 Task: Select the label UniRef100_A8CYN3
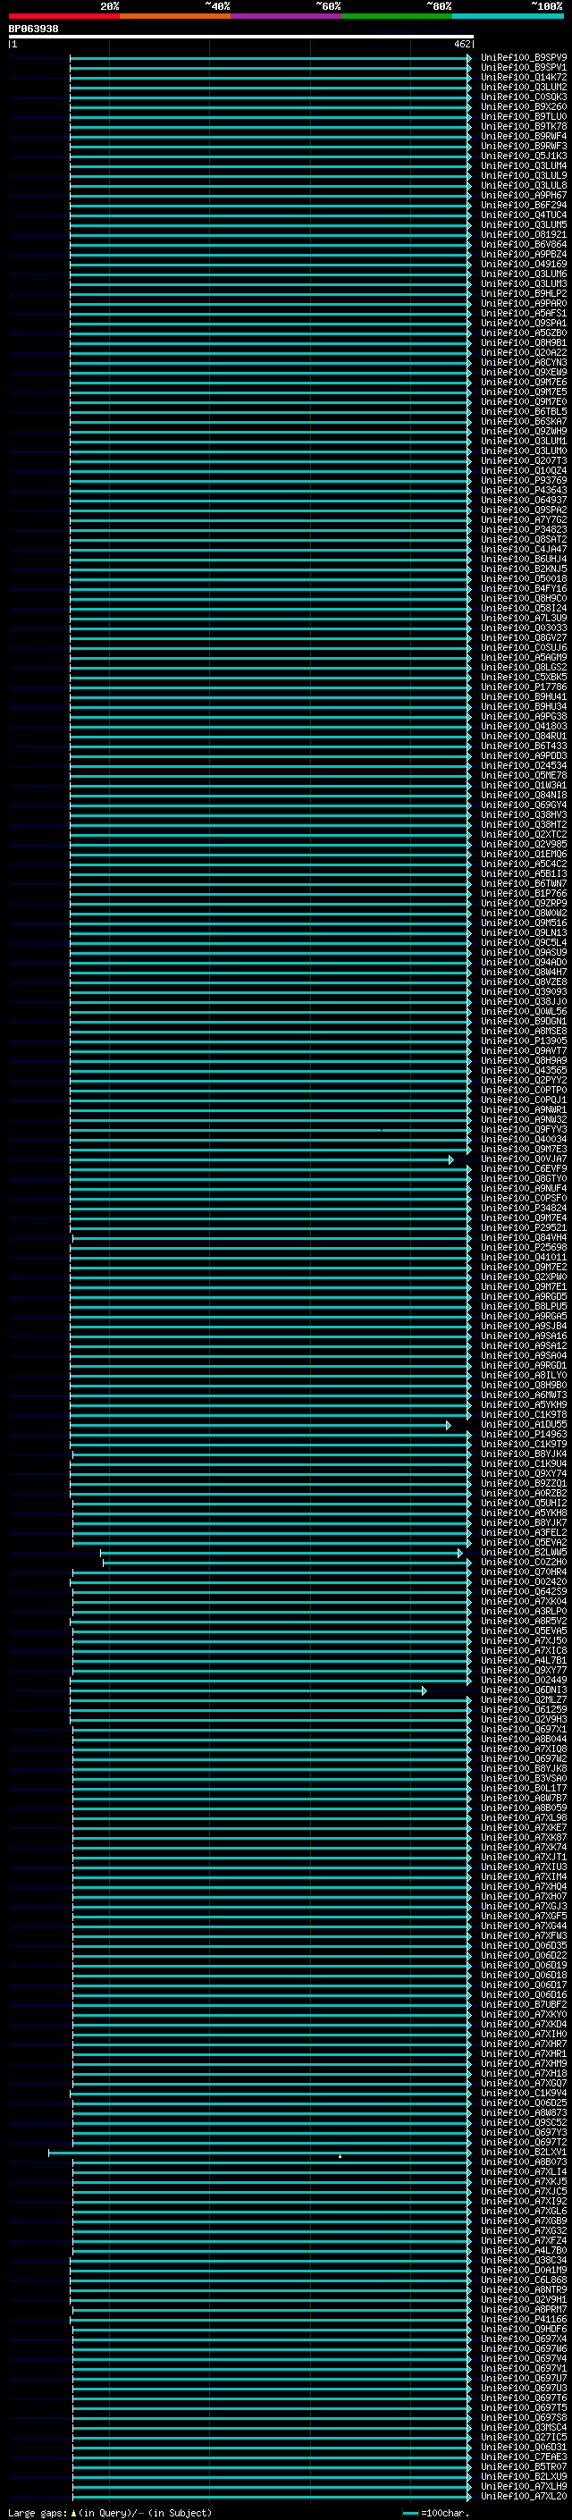click(523, 363)
